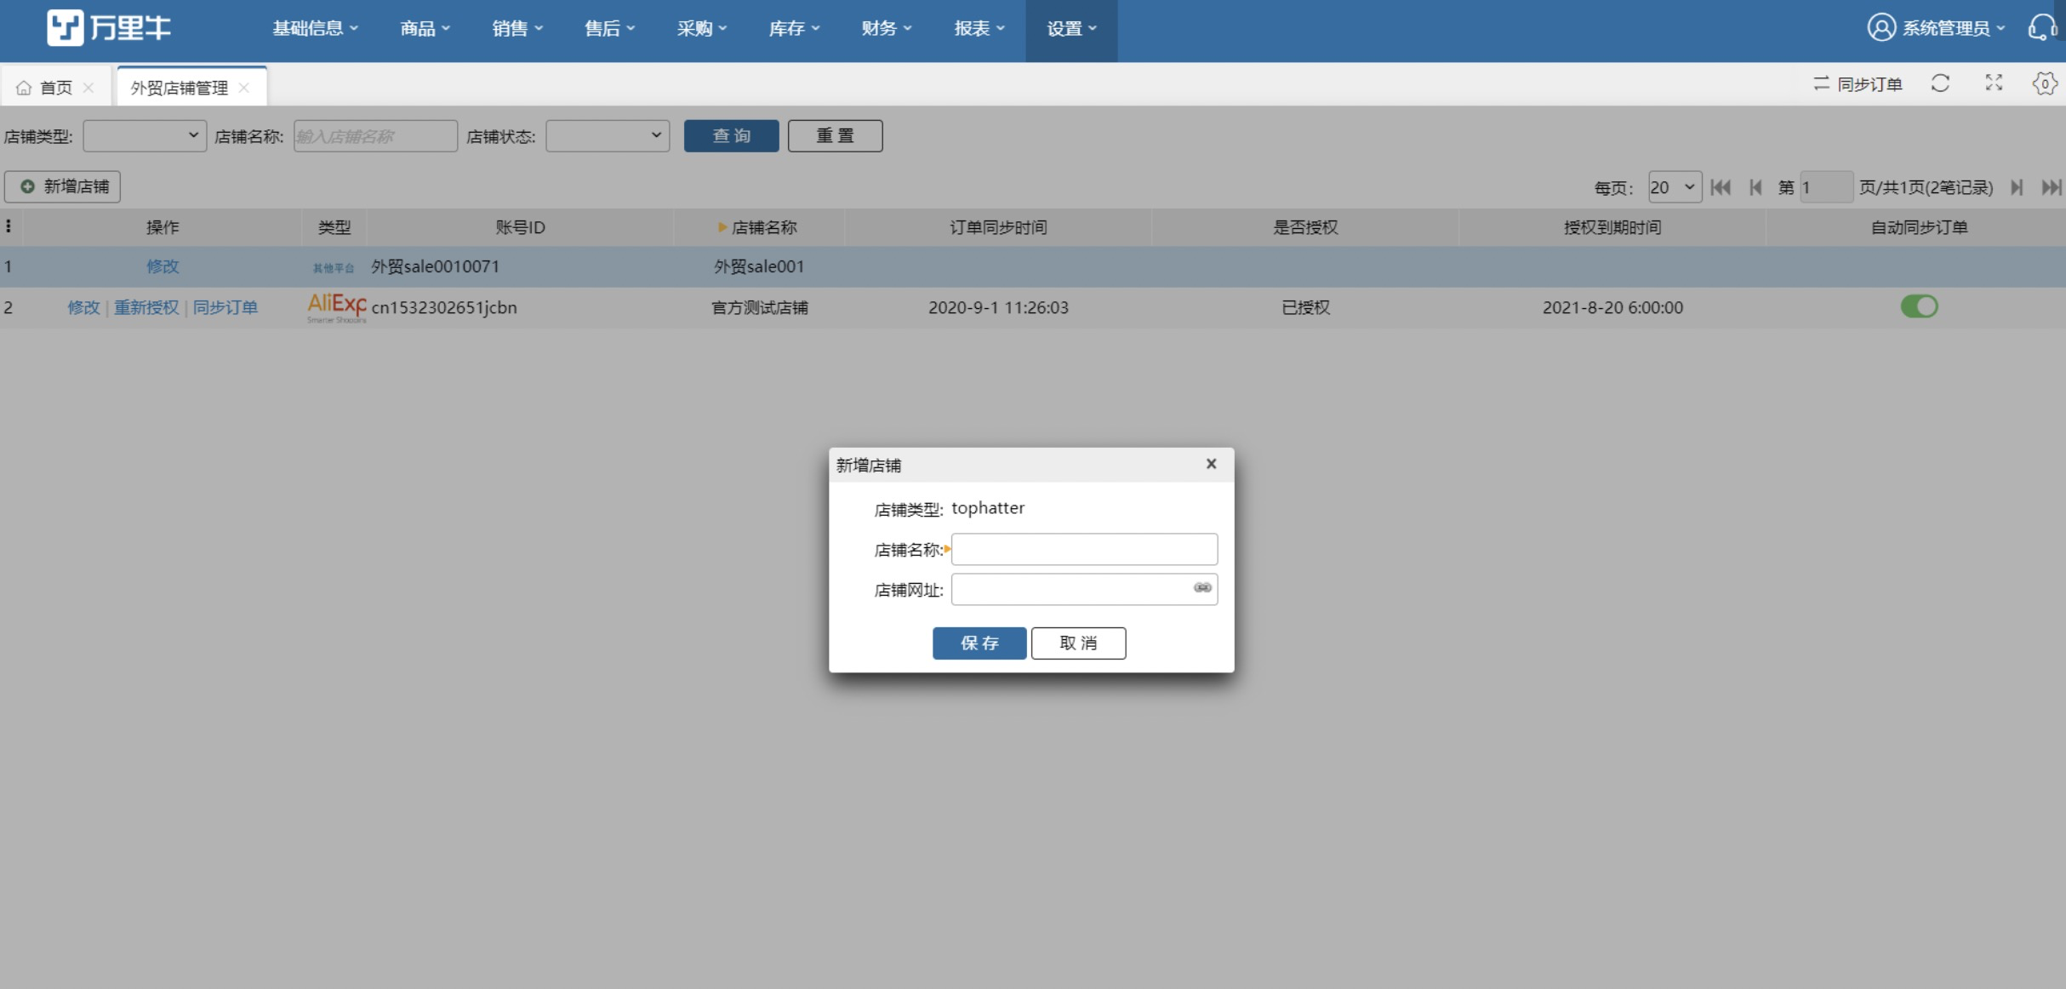Click the 自动同步订单 column header
This screenshot has width=2066, height=989.
1919,227
